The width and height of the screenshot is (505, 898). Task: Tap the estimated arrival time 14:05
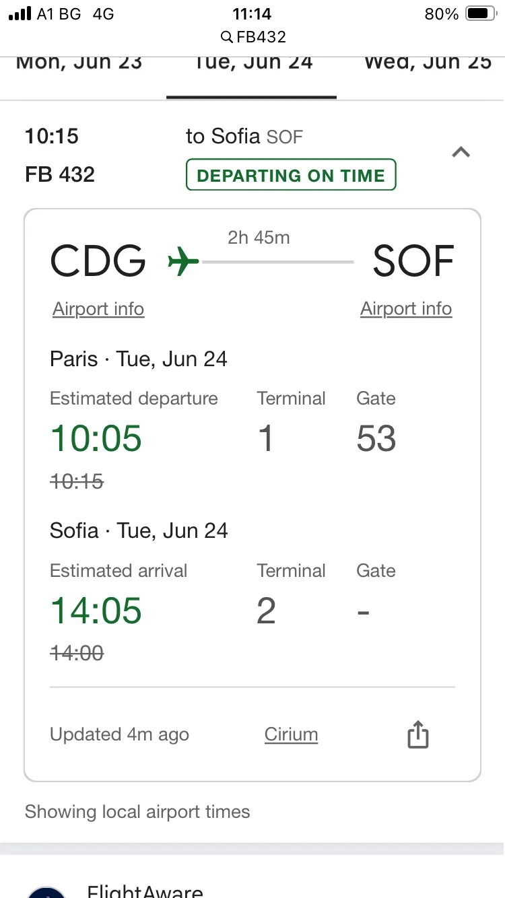(96, 611)
